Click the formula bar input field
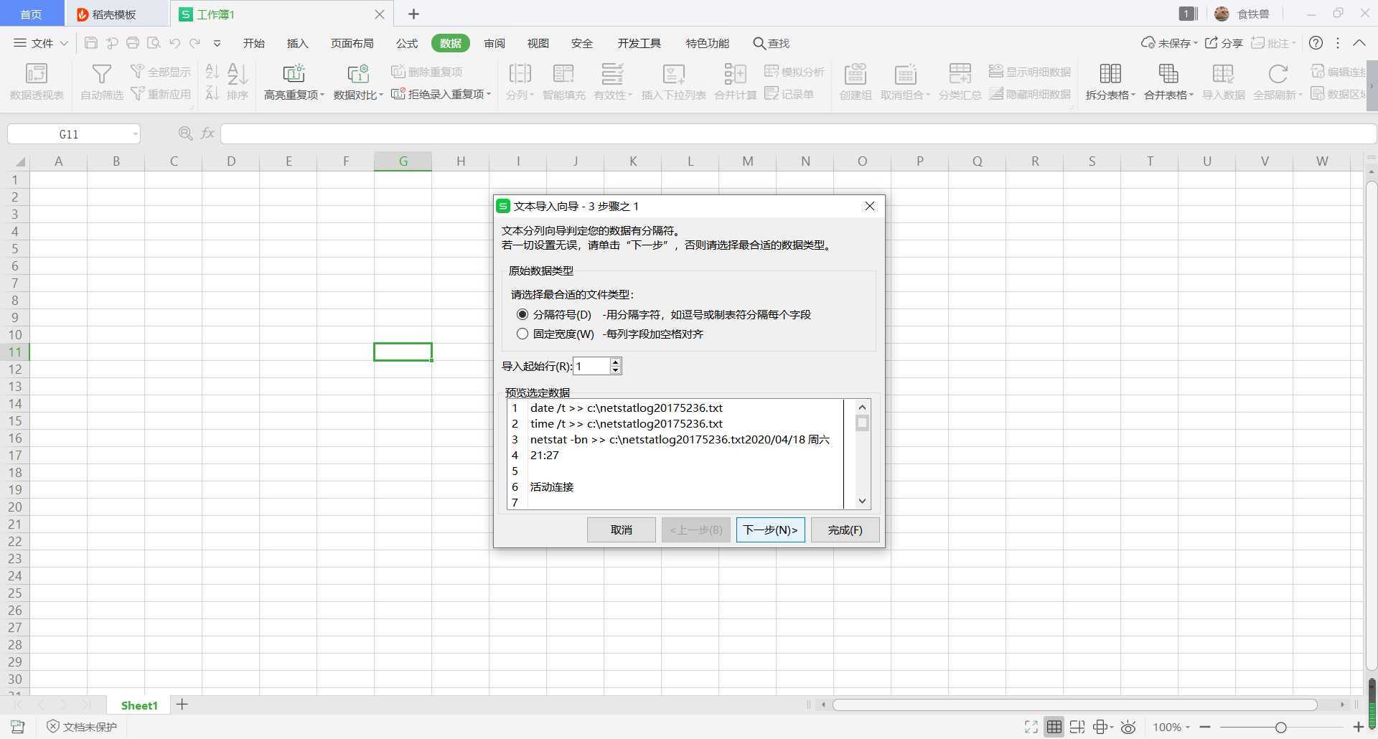The image size is (1378, 739). coord(798,133)
